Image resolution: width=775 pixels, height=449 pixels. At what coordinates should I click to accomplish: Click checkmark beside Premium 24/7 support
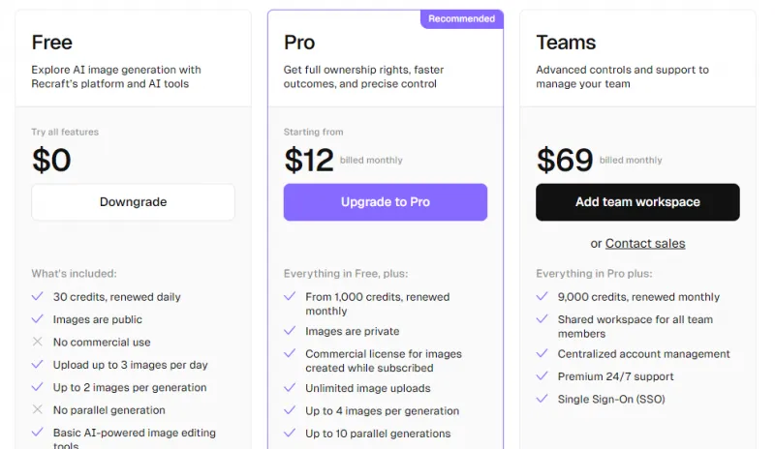pos(542,376)
